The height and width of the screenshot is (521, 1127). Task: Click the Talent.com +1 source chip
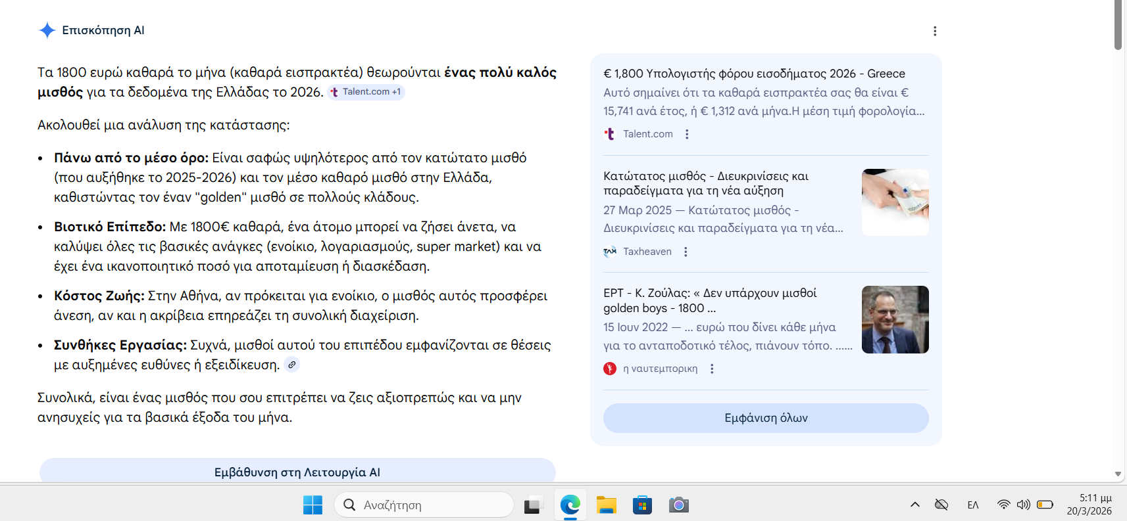click(366, 92)
